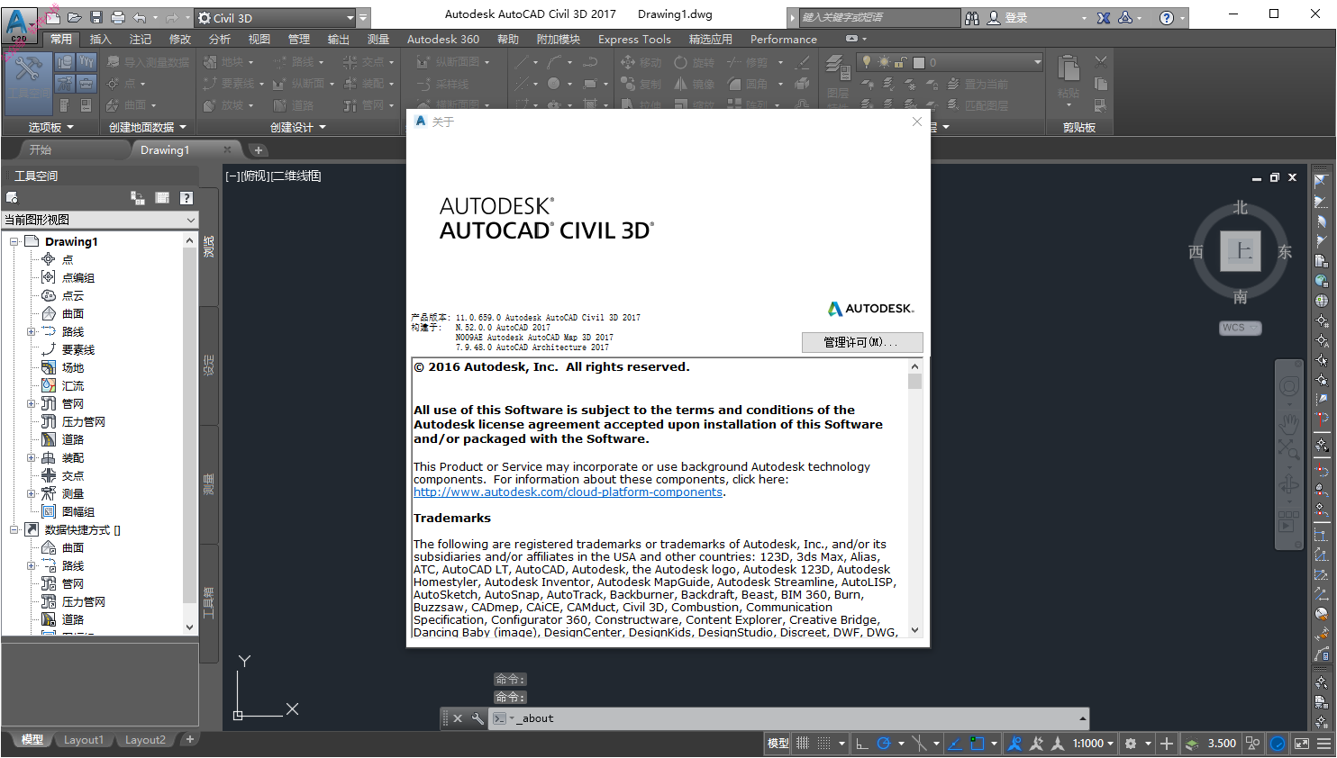Click the Plot printer icon
The height and width of the screenshot is (758, 1337).
118,17
